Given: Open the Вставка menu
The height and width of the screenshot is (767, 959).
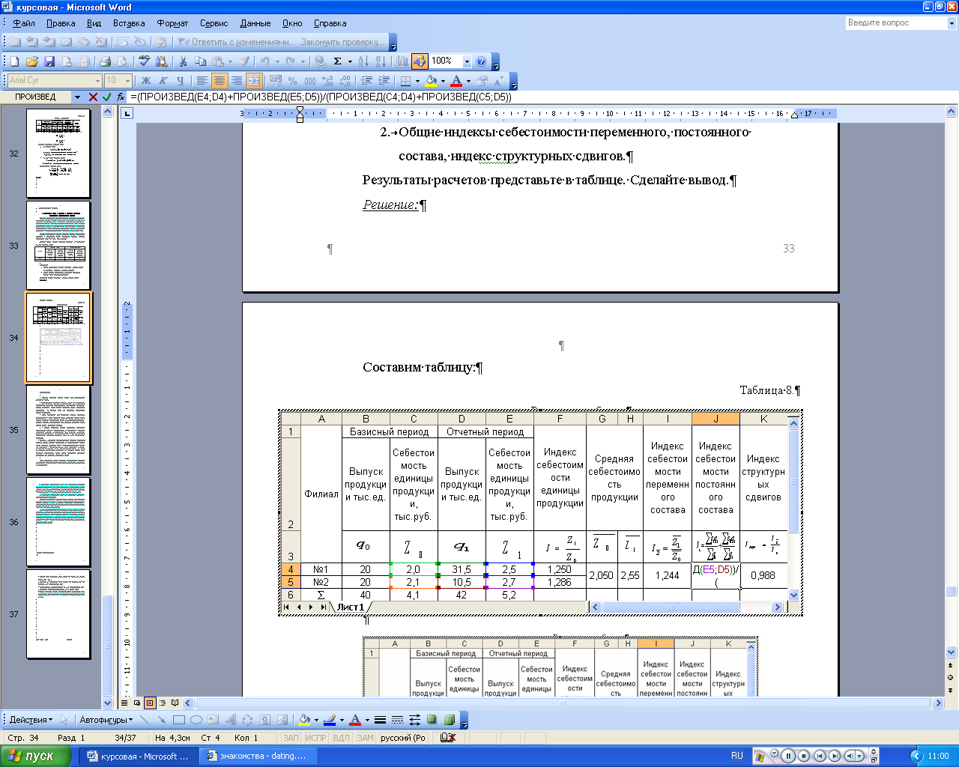Looking at the screenshot, I should click(129, 23).
